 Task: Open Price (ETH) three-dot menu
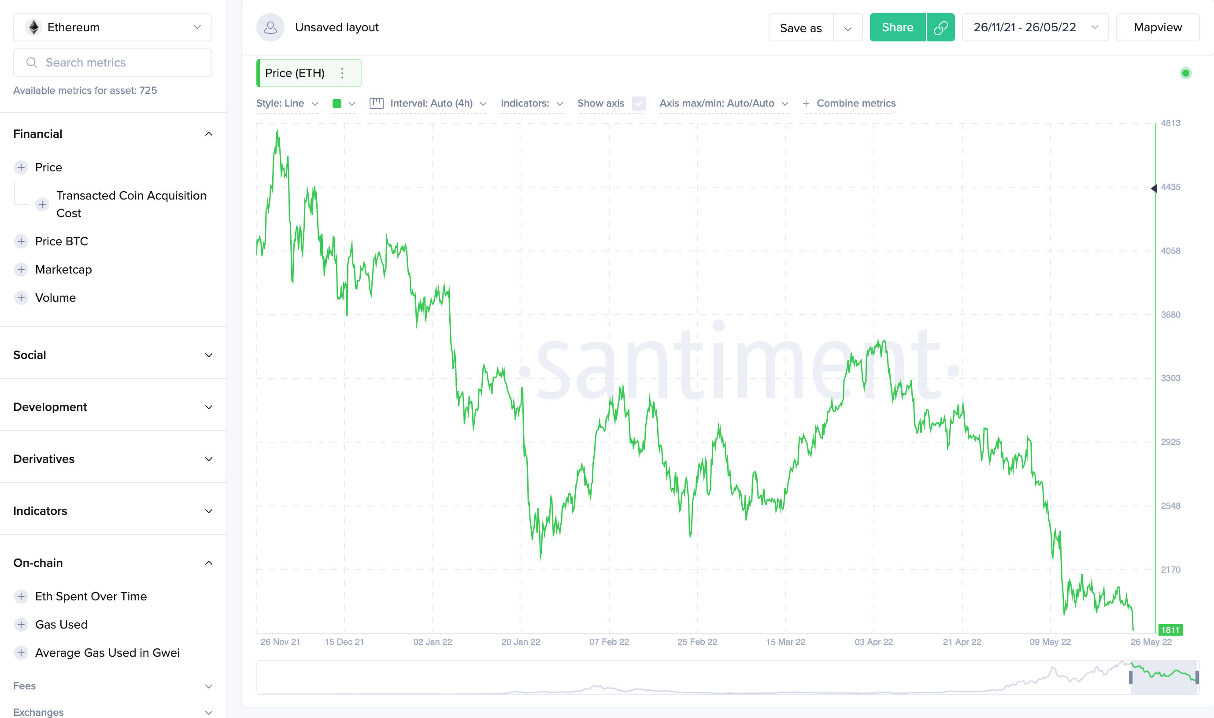point(342,73)
